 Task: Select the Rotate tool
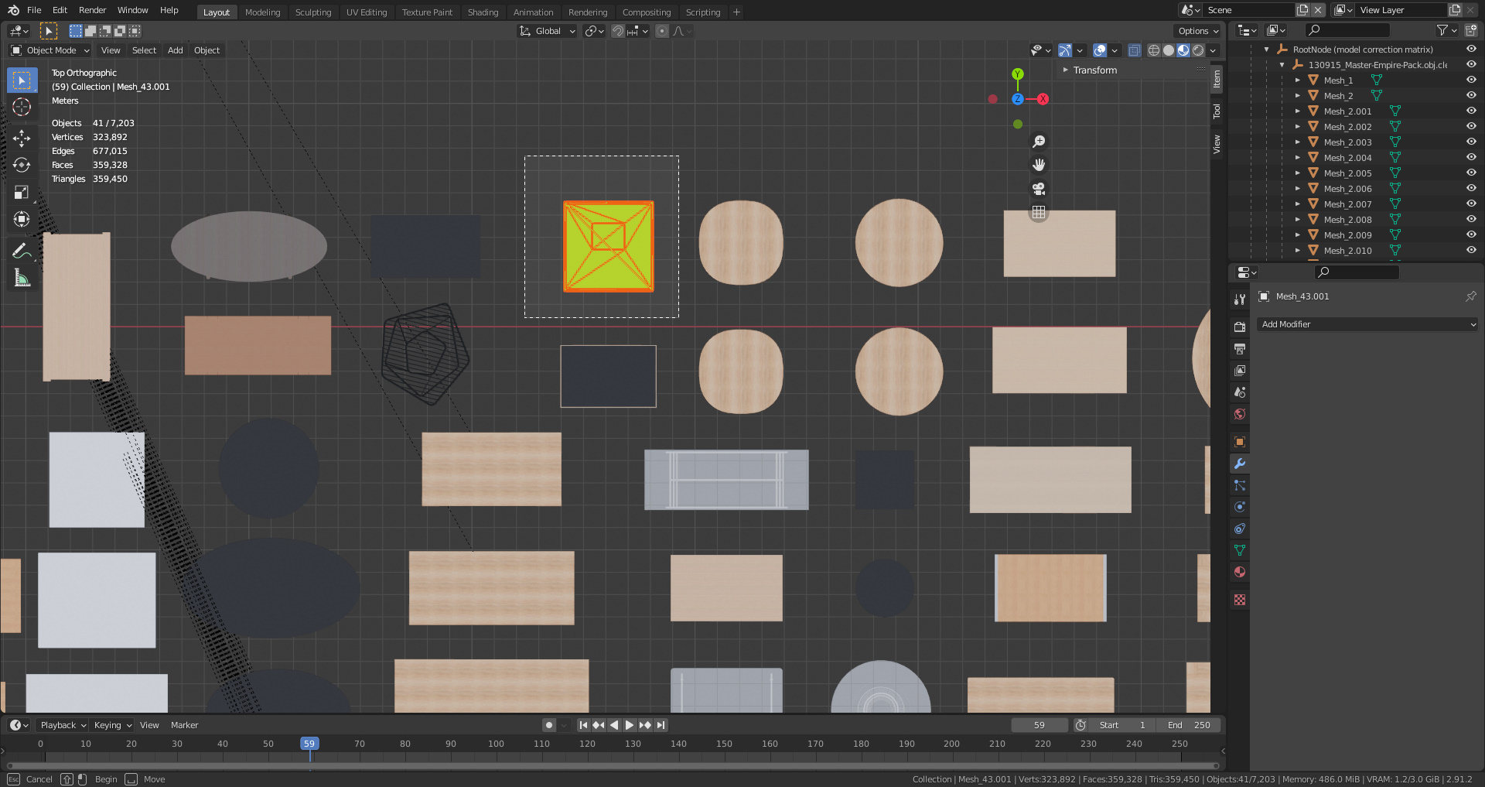tap(22, 165)
